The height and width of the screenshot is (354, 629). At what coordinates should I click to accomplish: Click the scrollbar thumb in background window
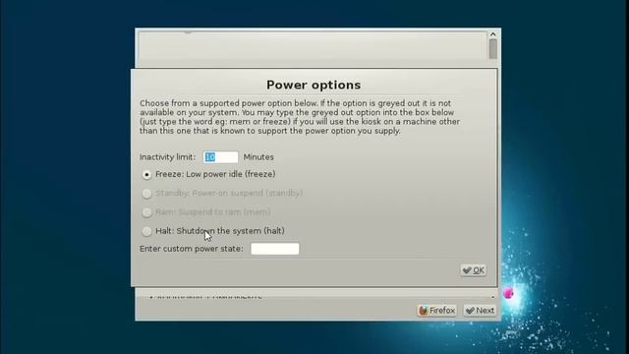pyautogui.click(x=493, y=49)
